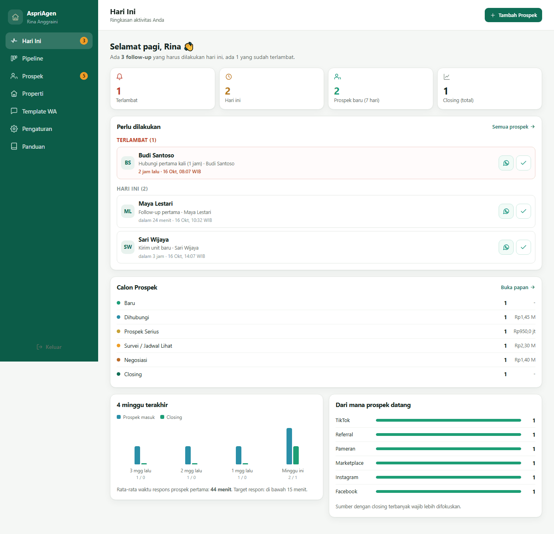Click the Dihubungi pipeline stage row
Screen dimensions: 554x534
pos(326,317)
